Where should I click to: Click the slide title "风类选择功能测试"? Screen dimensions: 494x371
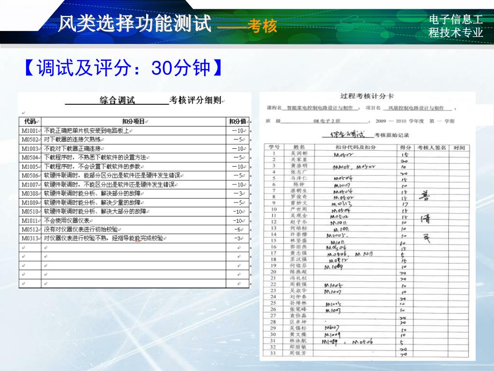tap(135, 23)
